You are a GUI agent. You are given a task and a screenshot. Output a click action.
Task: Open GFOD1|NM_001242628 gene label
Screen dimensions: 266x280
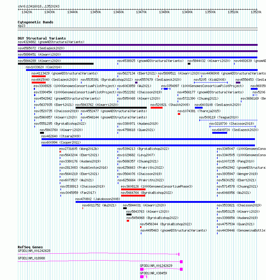34,251
